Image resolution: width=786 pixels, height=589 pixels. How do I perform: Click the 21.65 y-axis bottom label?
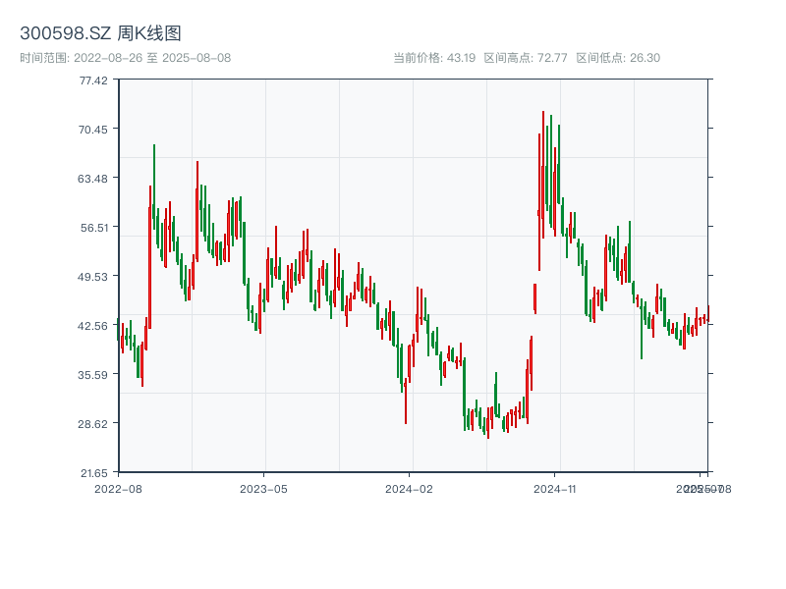click(x=94, y=472)
